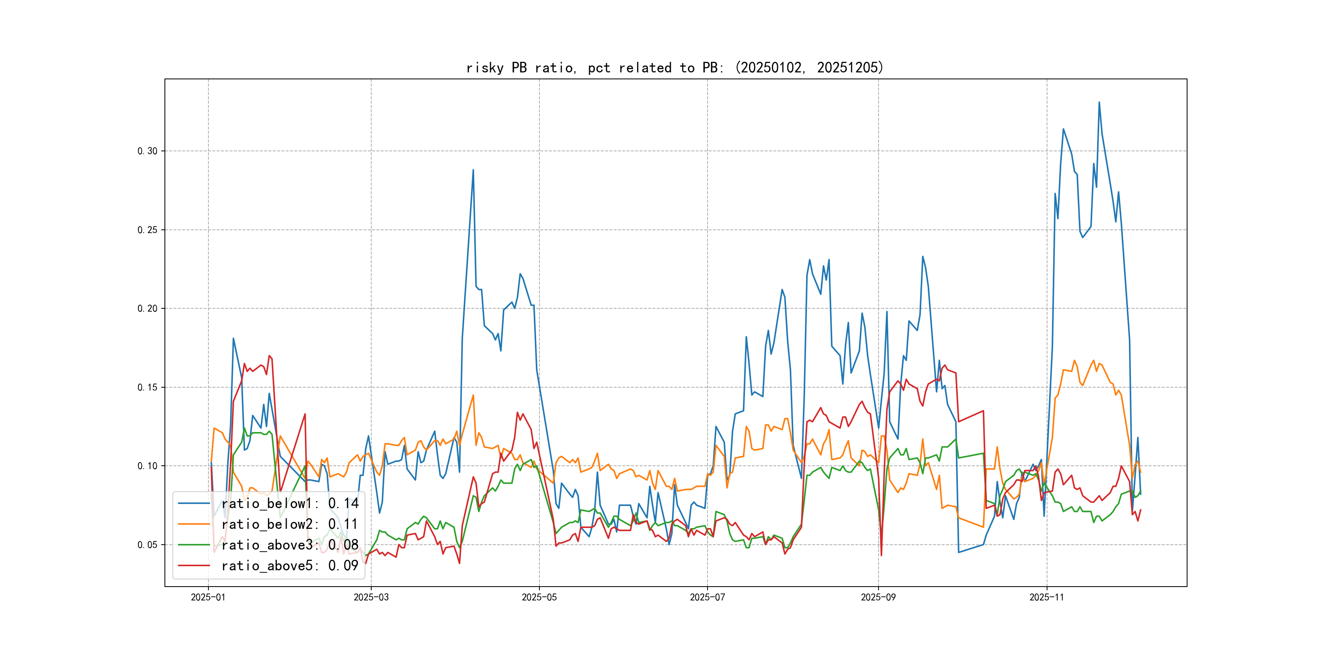Click the 2025-11 x-axis tick label
This screenshot has width=1319, height=659.
[x=1046, y=597]
